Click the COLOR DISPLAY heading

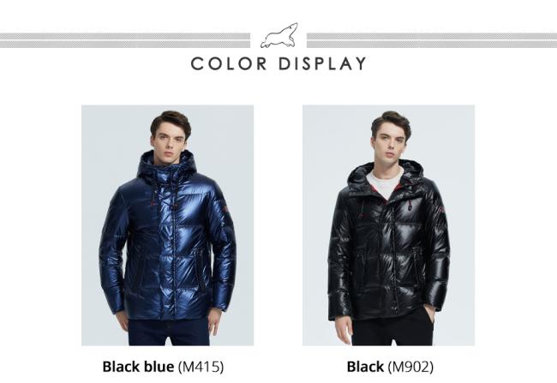[278, 64]
